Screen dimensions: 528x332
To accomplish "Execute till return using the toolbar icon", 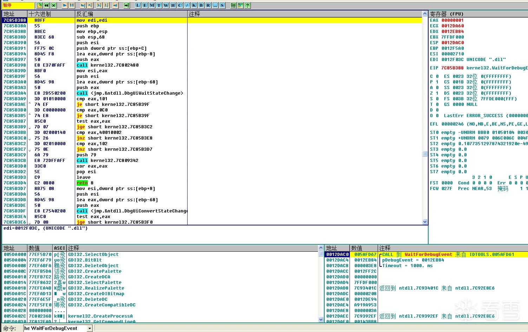I will [x=116, y=5].
